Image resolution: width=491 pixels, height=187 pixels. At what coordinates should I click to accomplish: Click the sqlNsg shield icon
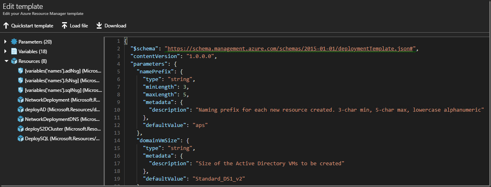21,90
